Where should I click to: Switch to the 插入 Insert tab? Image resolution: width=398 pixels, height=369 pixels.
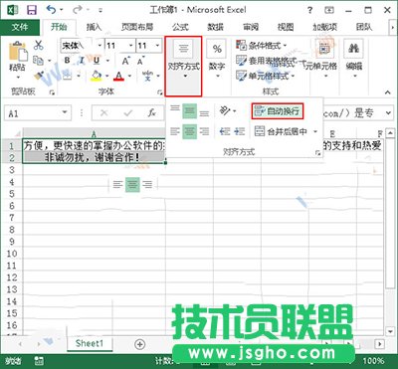(x=94, y=27)
